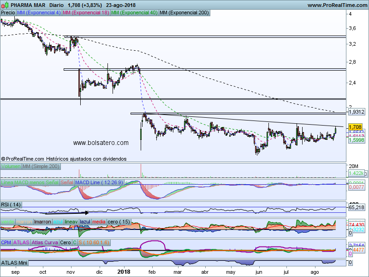Click the 2018 year marker on time axis
The height and width of the screenshot is (277, 369).
click(x=124, y=272)
